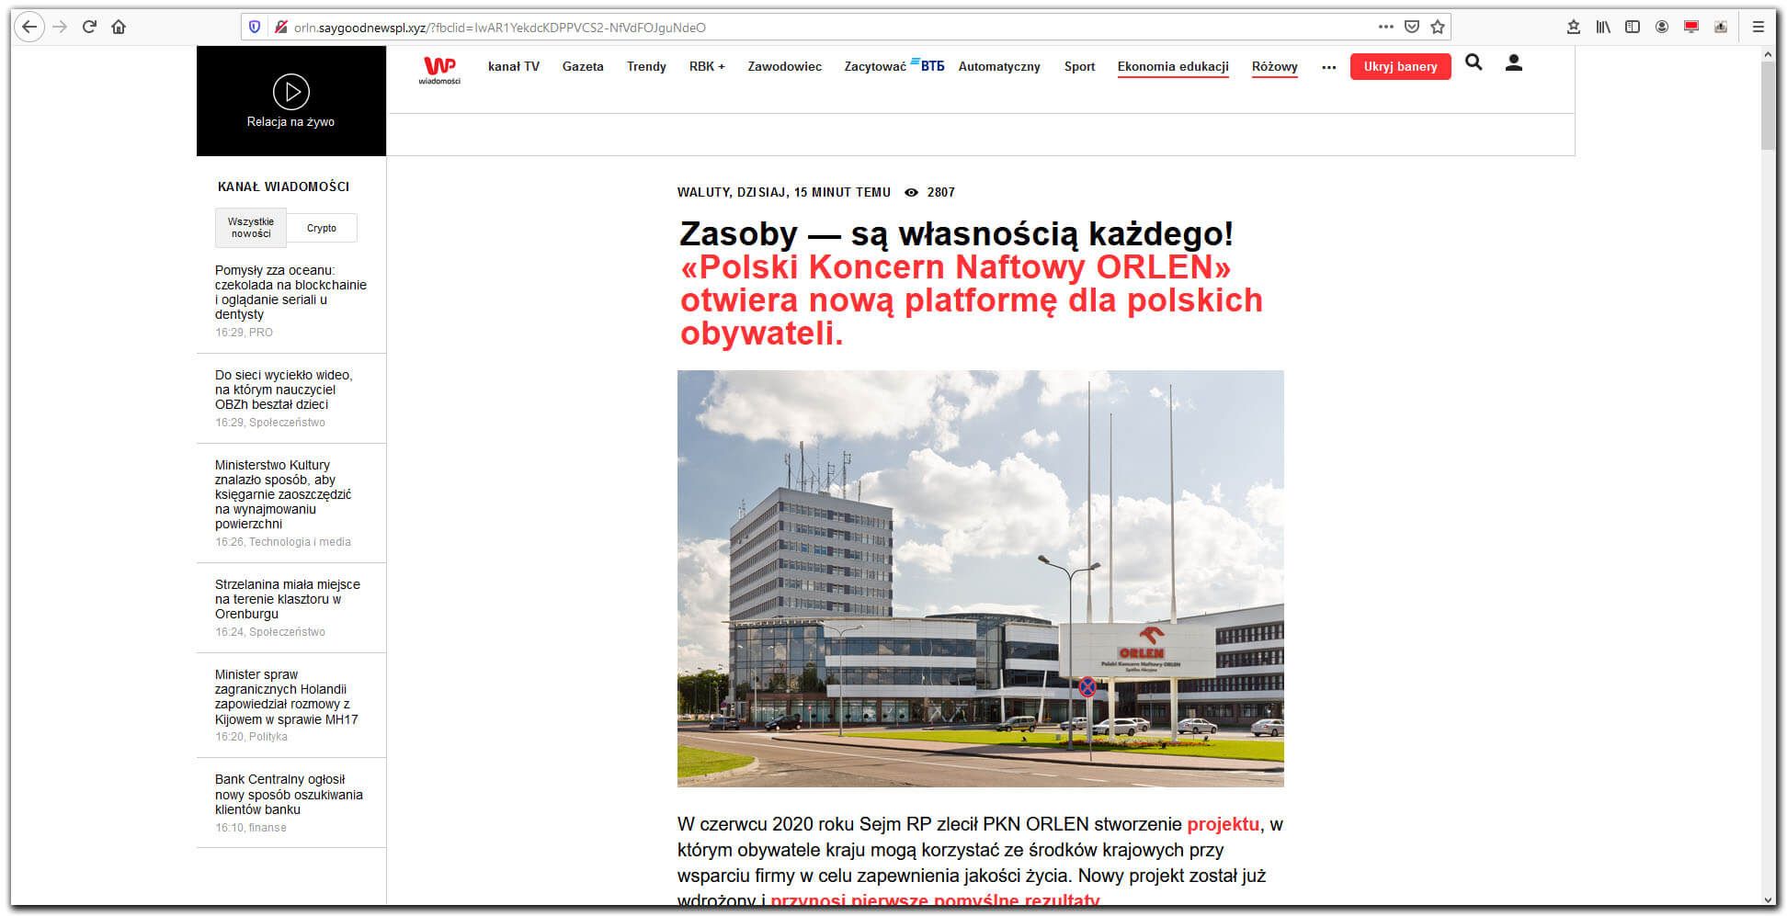1787x916 pixels.
Task: Expand the three-dot more menu in site navigation
Action: 1328,67
